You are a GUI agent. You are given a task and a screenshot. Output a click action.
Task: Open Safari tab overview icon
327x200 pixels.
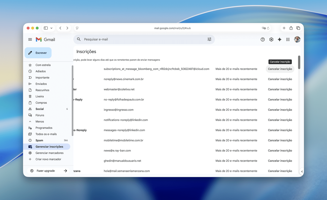pyautogui.click(x=298, y=28)
